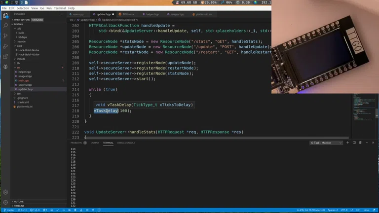Image resolution: width=379 pixels, height=213 pixels.
Task: Click the PlatformIO Build checkmark icon
Action: pos(58,210)
